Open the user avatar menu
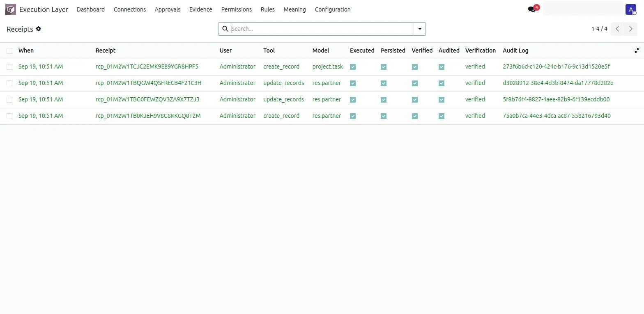The height and width of the screenshot is (314, 644). tap(631, 9)
